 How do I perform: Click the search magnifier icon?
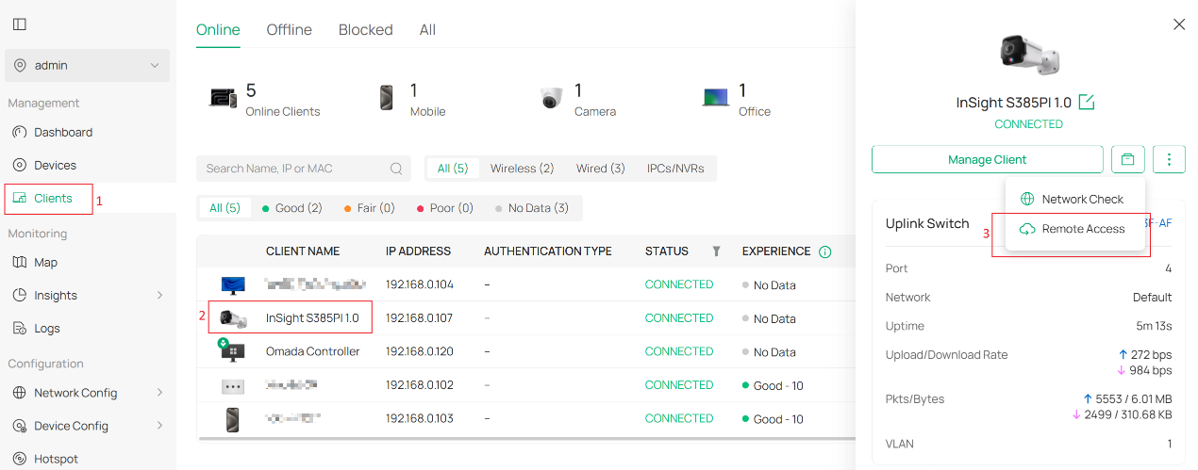396,169
